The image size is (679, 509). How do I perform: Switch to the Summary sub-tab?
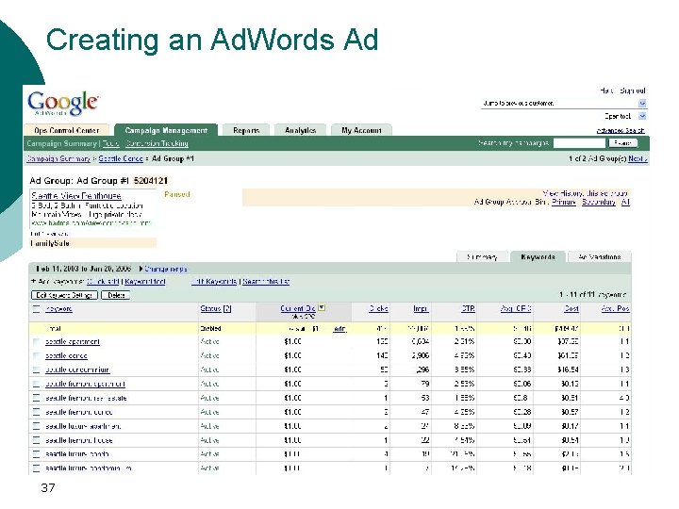tap(482, 256)
